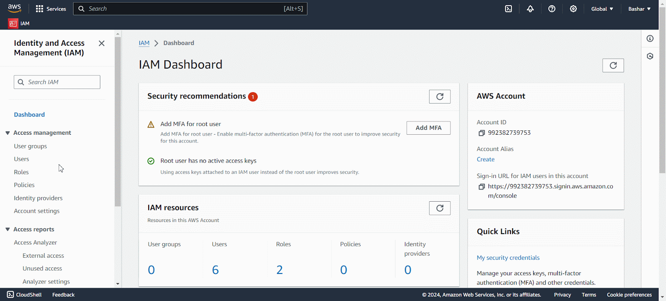Click the notifications bell icon
This screenshot has width=666, height=301.
[x=530, y=9]
